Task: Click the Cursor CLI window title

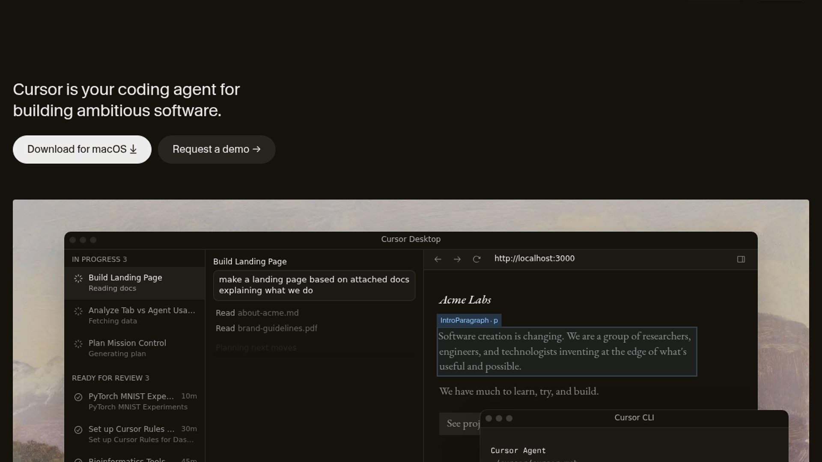Action: [x=634, y=418]
